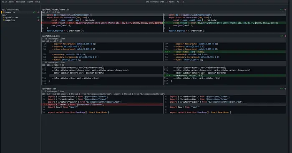Click 'StreamProvider' import line in right pane
The width and height of the screenshot is (292, 153).
(200, 96)
